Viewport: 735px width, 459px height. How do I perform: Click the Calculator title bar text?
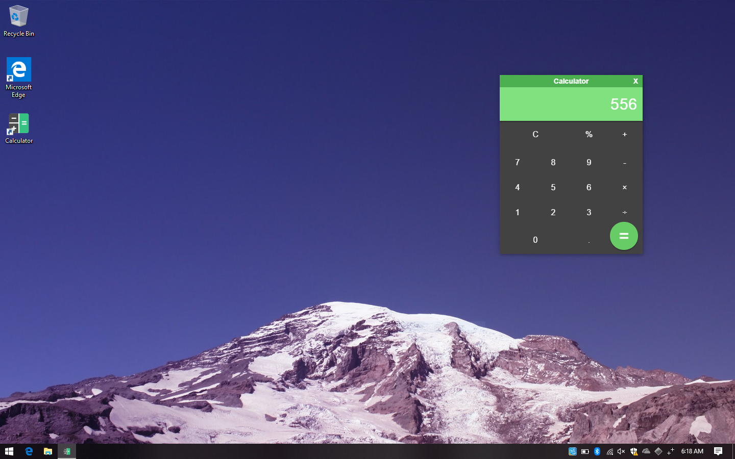tap(571, 81)
